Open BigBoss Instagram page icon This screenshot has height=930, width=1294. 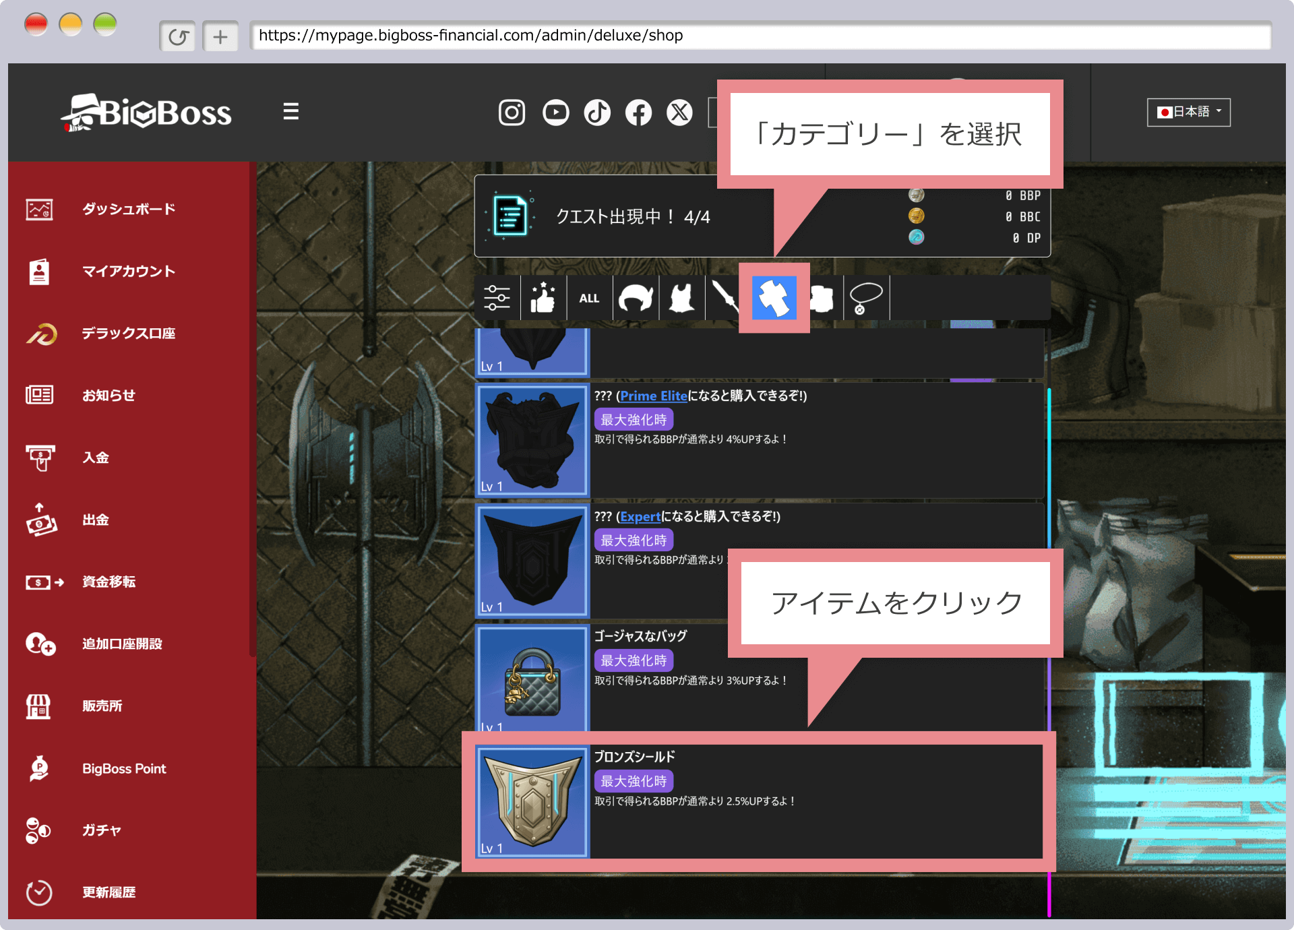(x=512, y=113)
